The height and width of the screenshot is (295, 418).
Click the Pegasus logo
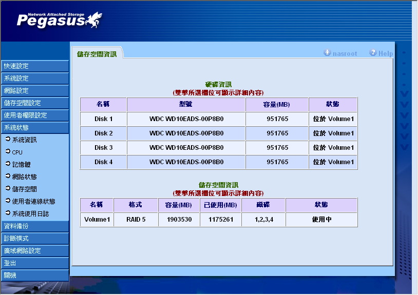[x=59, y=19]
